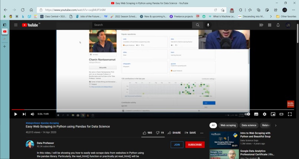The height and width of the screenshot is (159, 299).
Task: Open Jobs of the Future bookmark
Action: (x=88, y=17)
